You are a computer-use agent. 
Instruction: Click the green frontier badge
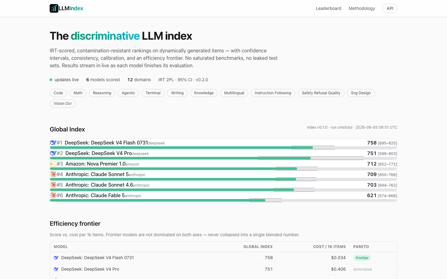point(362,258)
